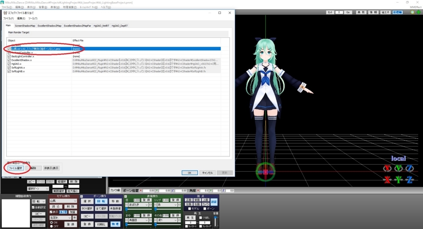Click OK button in effect dialog

click(189, 173)
